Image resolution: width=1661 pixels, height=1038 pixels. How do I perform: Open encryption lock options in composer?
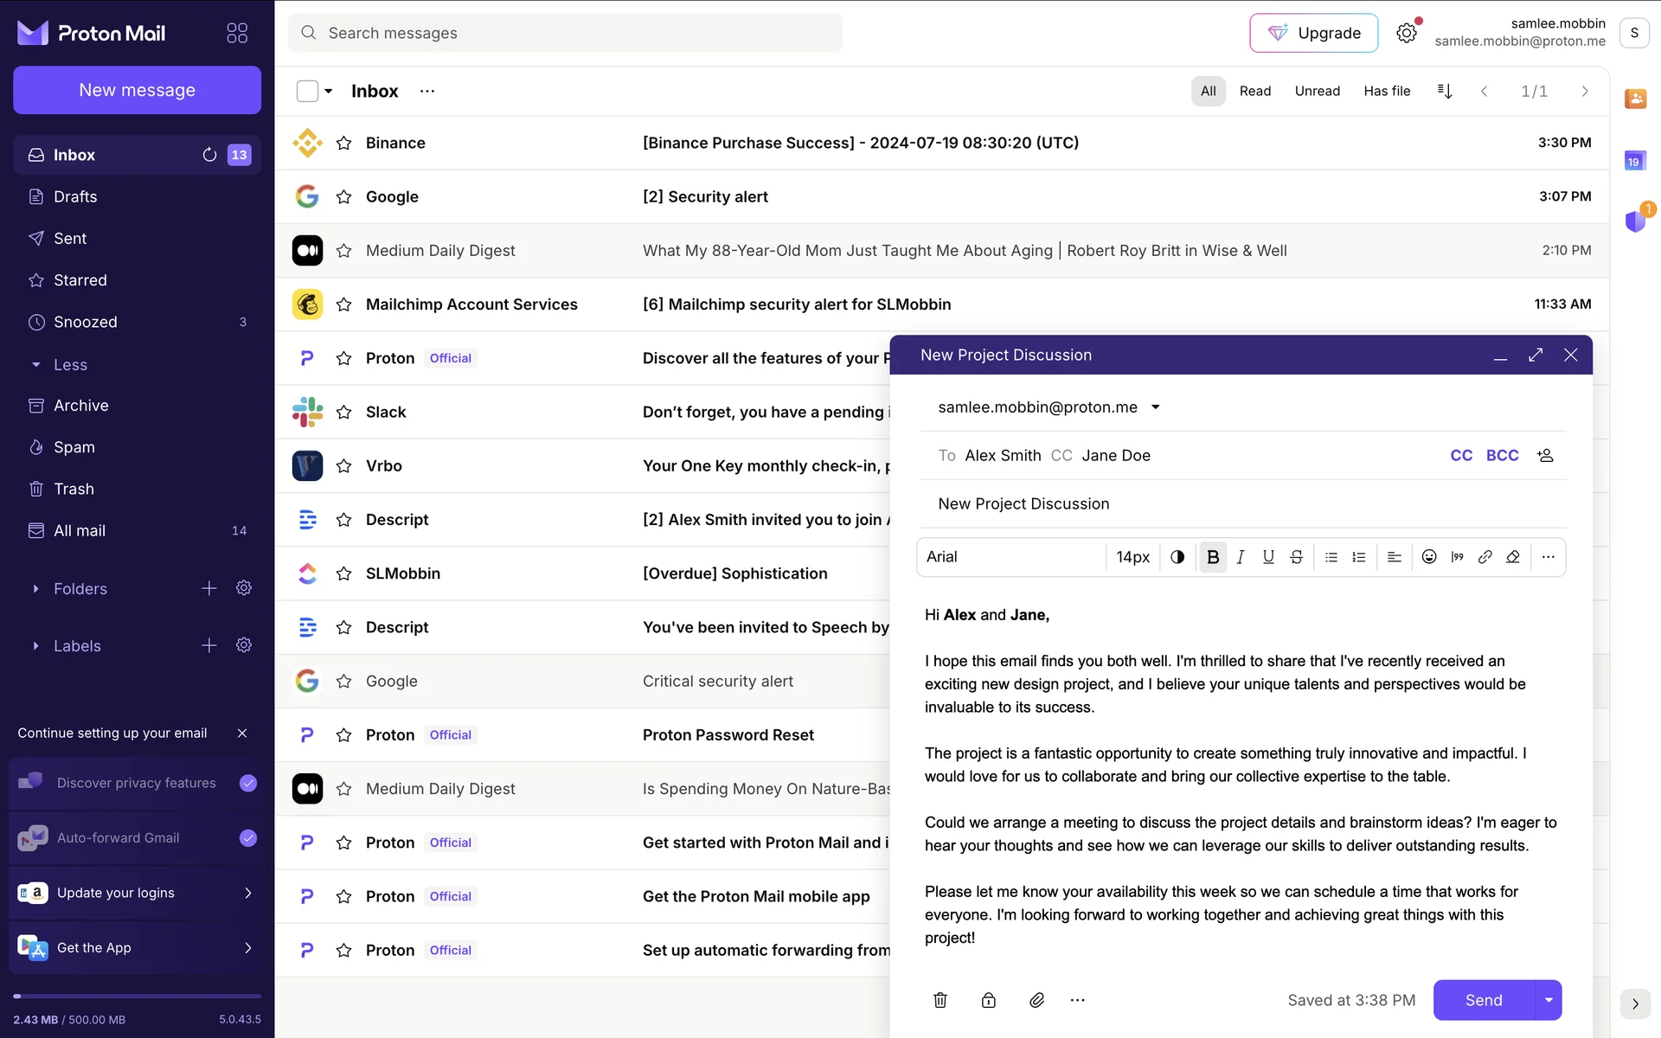988,1000
